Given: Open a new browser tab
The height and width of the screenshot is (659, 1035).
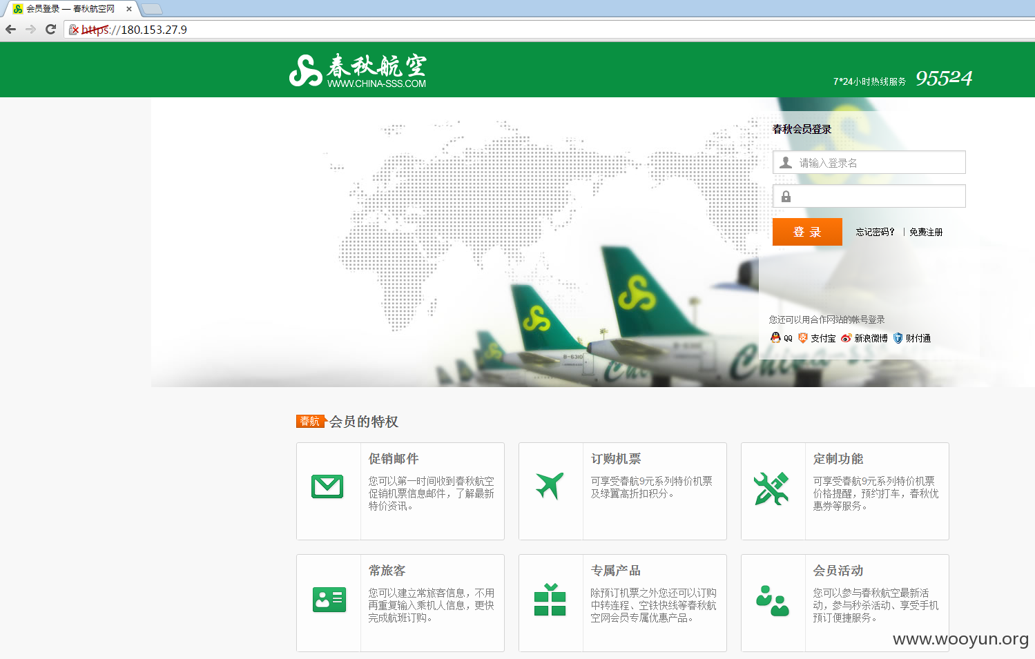Looking at the screenshot, I should (x=152, y=9).
